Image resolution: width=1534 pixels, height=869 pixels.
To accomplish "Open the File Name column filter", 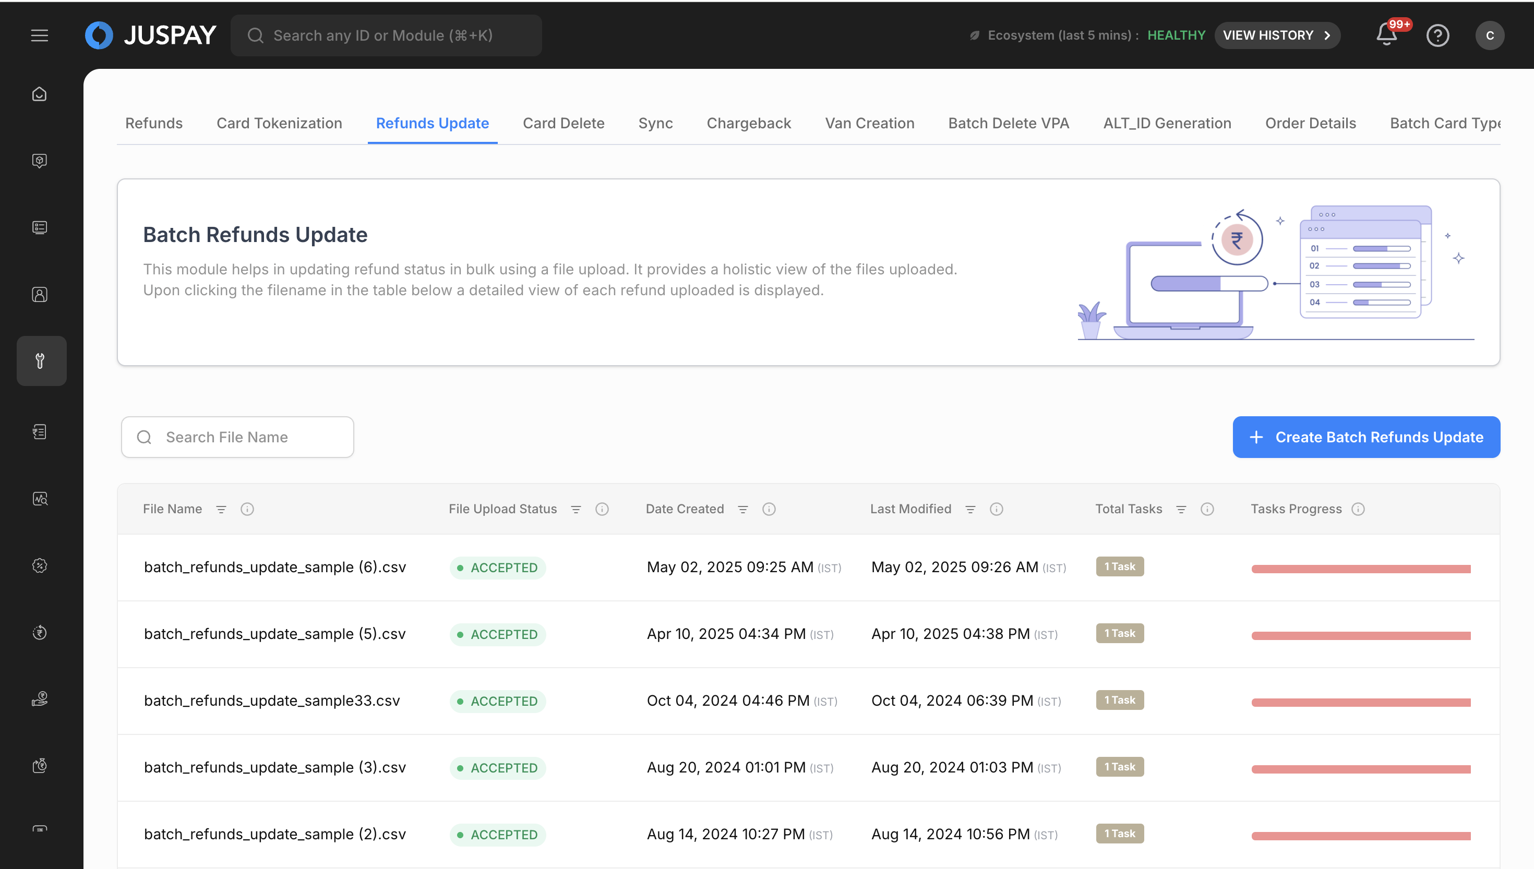I will pos(221,509).
